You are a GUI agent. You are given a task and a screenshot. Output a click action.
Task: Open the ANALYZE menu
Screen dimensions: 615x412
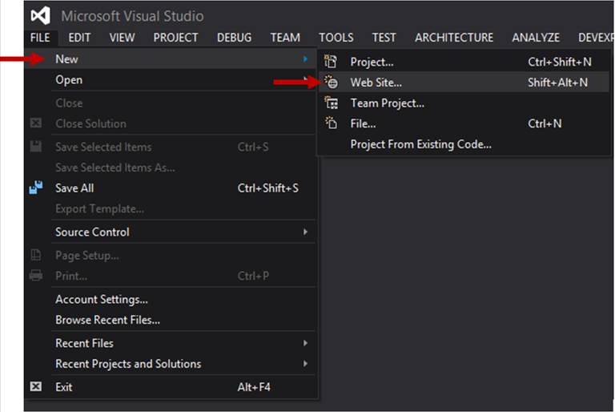[536, 38]
